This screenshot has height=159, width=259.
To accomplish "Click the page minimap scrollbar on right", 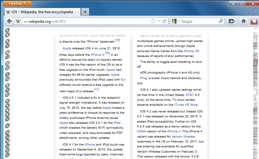I will click(x=255, y=93).
